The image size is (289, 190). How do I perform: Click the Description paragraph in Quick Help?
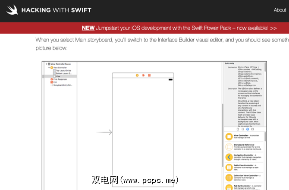[x=250, y=107]
